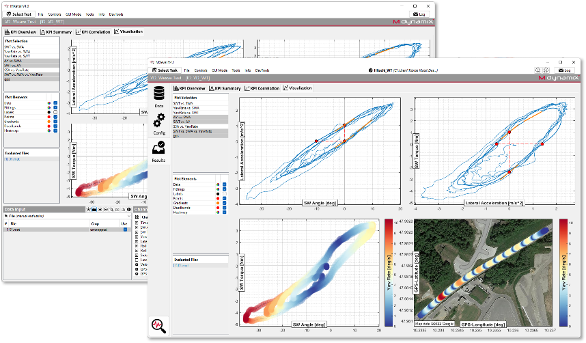Click Yaw Rate colorbar beside heatmap plot

389,273
